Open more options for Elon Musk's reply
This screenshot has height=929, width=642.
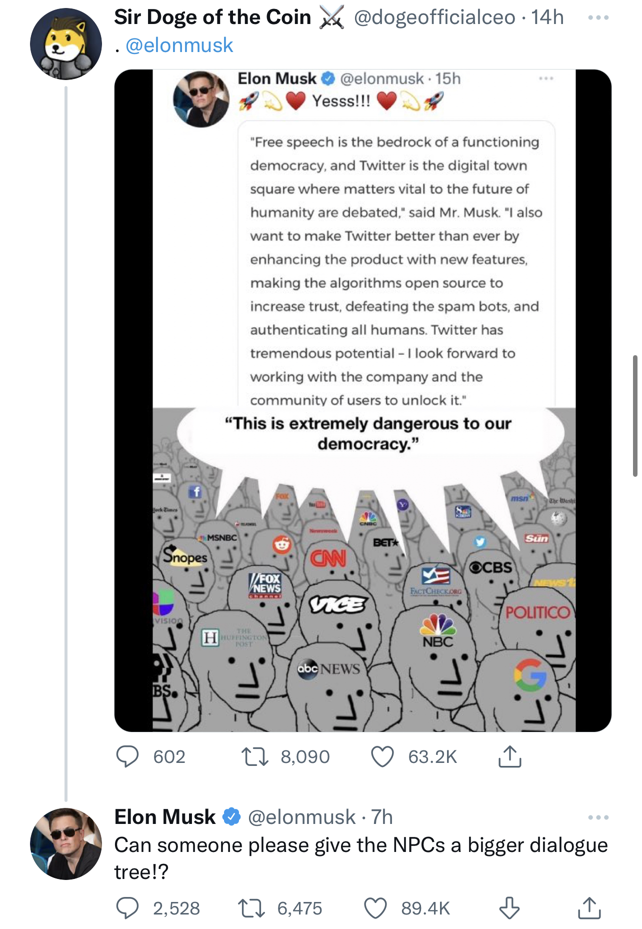pyautogui.click(x=598, y=817)
